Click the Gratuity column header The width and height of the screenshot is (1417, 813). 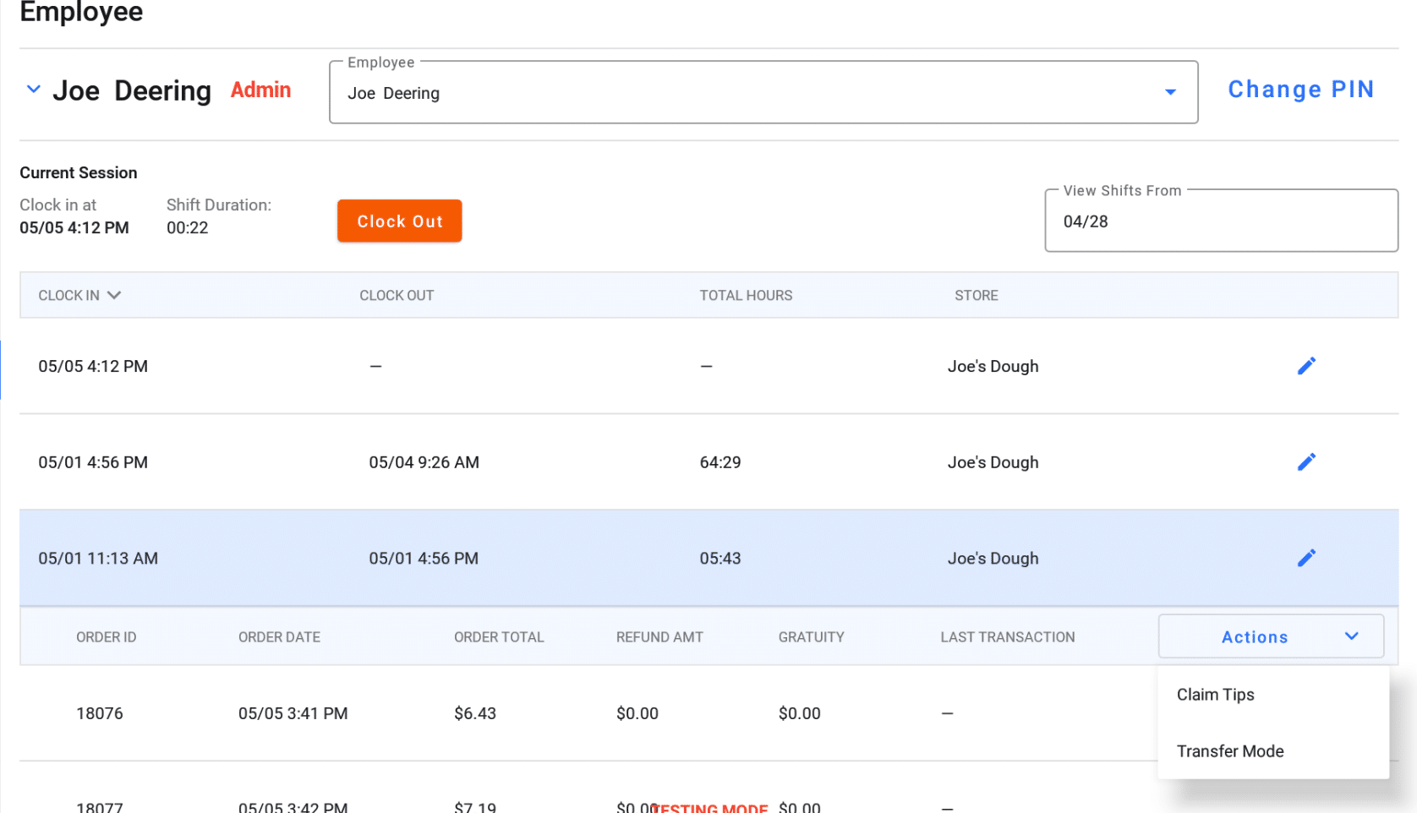[811, 637]
